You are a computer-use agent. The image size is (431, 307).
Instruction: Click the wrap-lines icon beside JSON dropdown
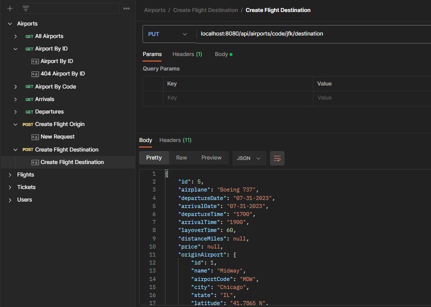coord(277,157)
